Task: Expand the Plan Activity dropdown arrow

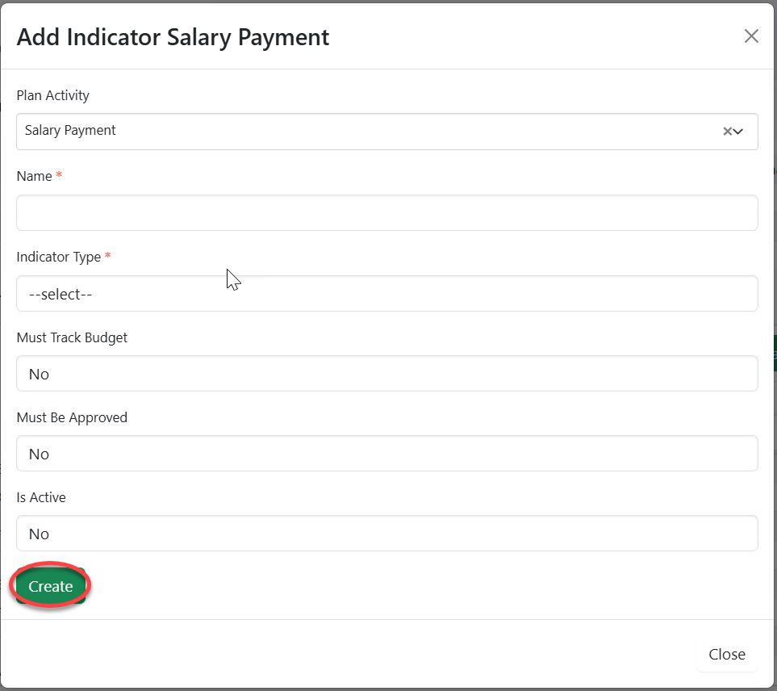Action: (x=738, y=132)
